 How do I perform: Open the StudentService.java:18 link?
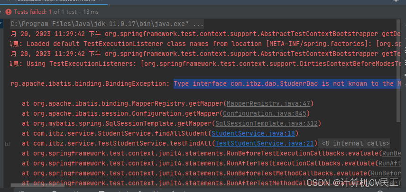[x=253, y=133]
